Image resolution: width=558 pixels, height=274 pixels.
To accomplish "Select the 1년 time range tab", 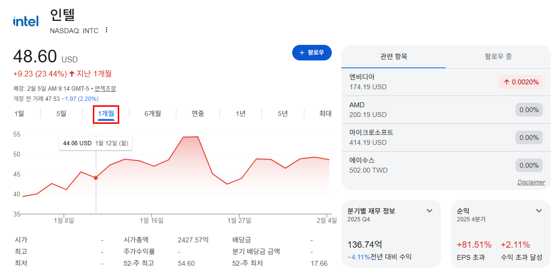I will click(240, 114).
